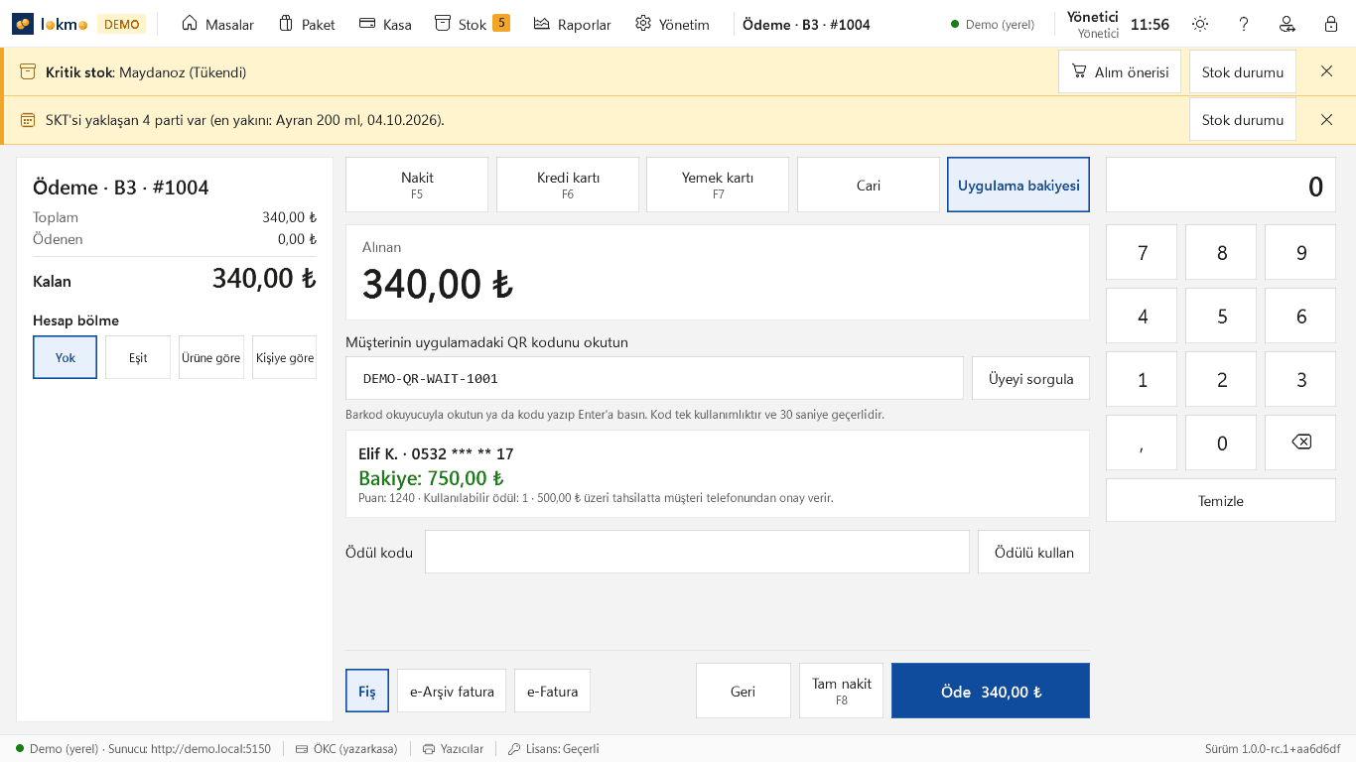Select Fiş receipt type
This screenshot has height=762, width=1356.
tap(367, 691)
